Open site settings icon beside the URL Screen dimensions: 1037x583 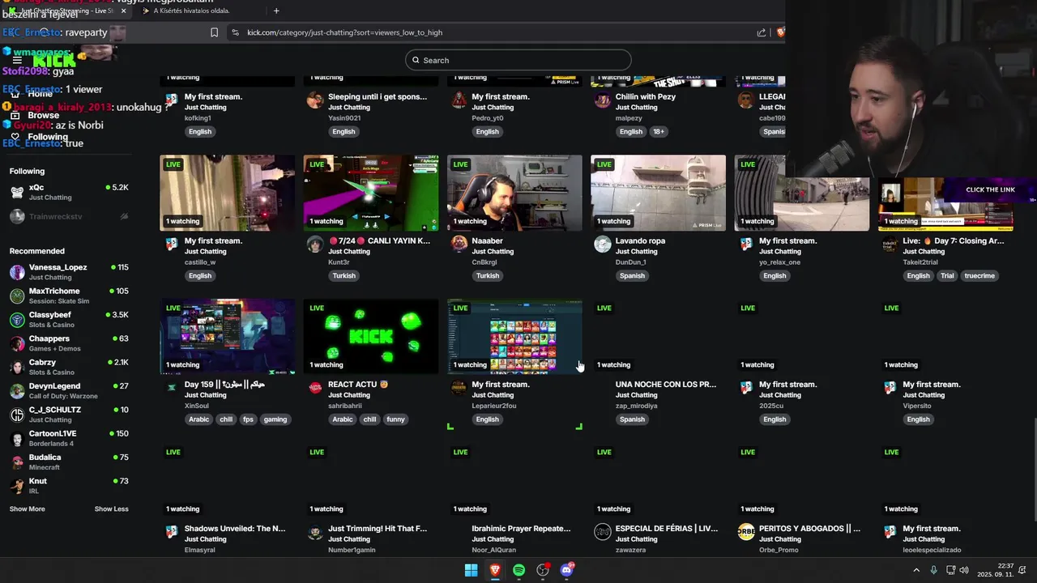235,32
